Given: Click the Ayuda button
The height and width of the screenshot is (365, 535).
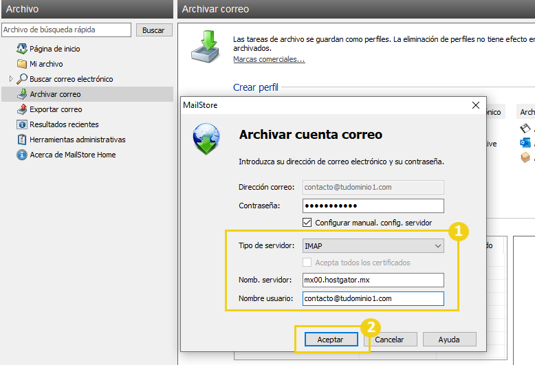Looking at the screenshot, I should (x=449, y=340).
